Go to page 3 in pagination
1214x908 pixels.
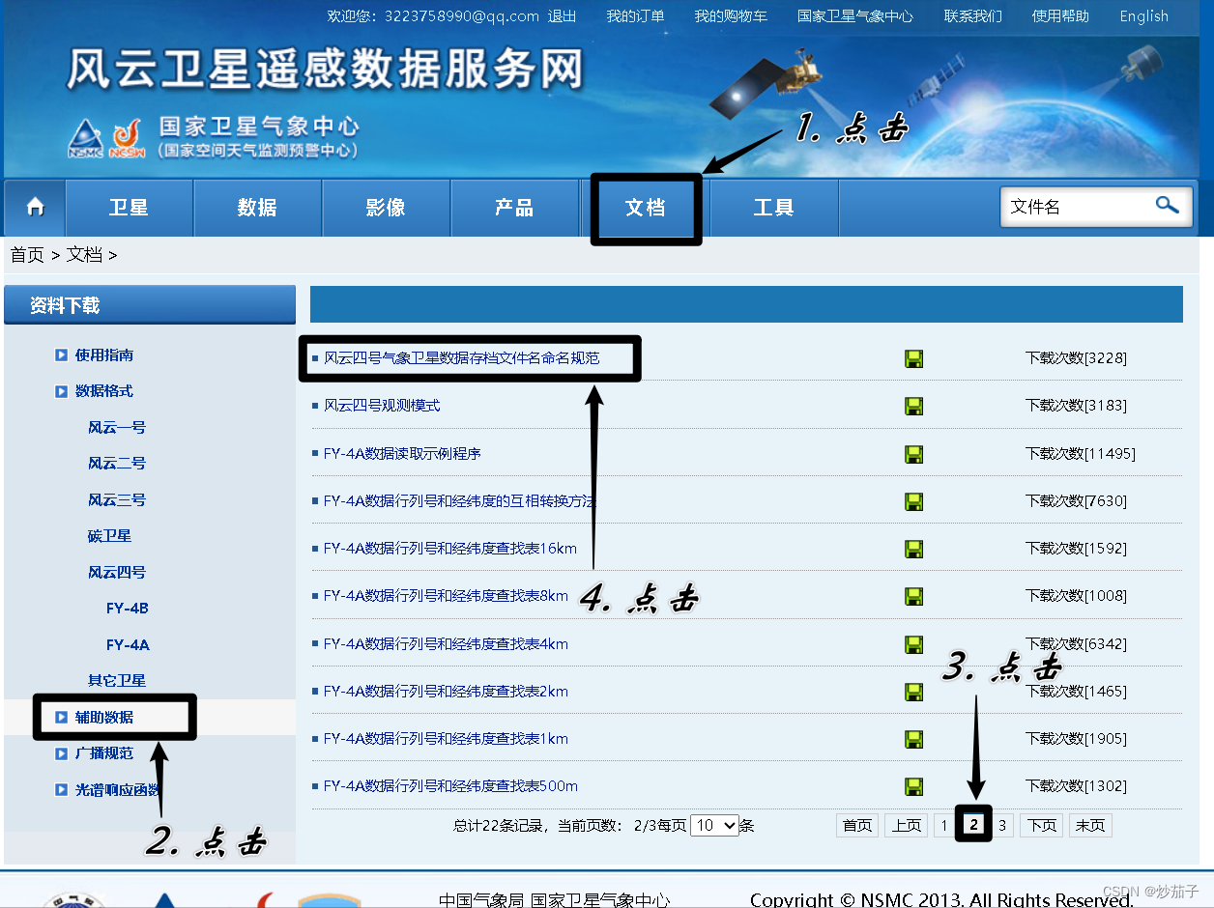click(1002, 826)
